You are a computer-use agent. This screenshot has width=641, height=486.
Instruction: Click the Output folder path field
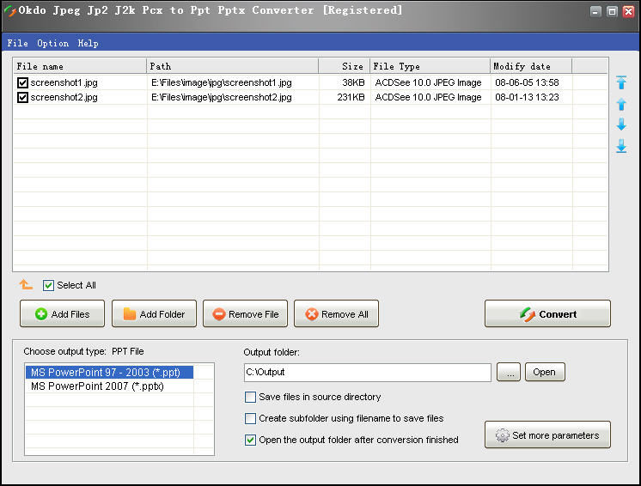click(x=367, y=373)
